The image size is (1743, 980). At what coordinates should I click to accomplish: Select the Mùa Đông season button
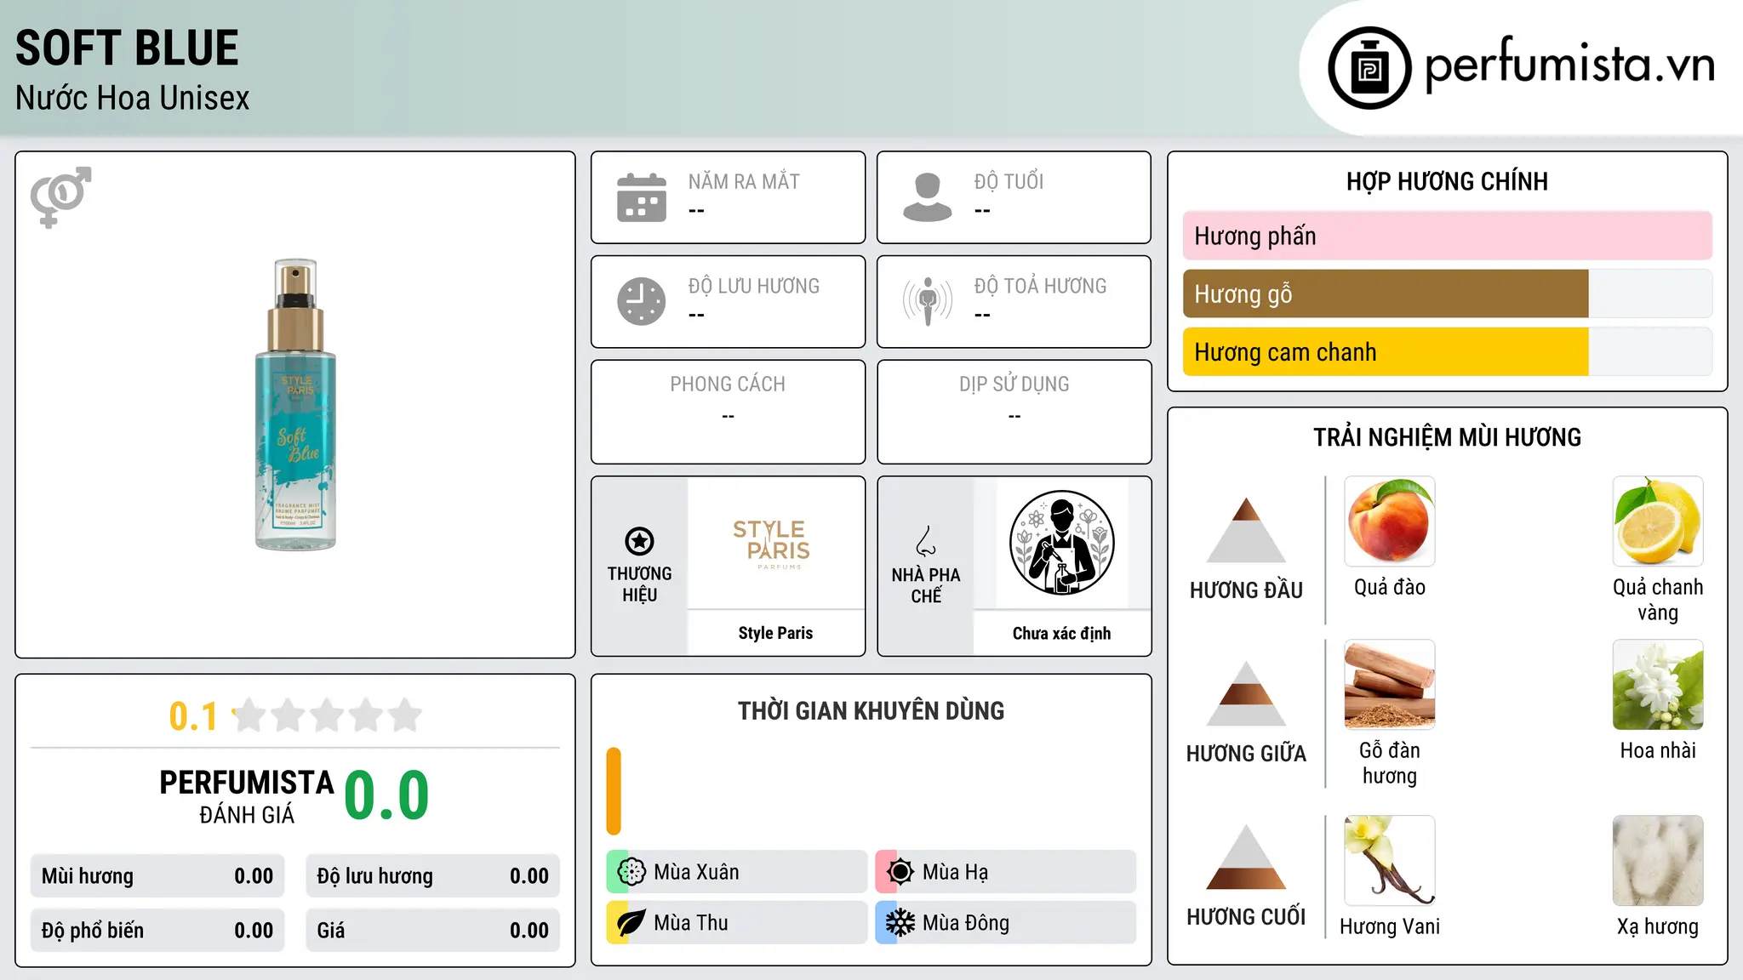click(x=1006, y=923)
